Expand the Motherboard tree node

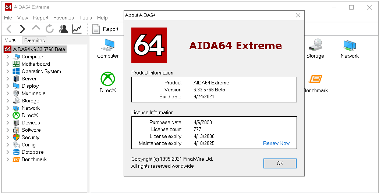coord(8,64)
